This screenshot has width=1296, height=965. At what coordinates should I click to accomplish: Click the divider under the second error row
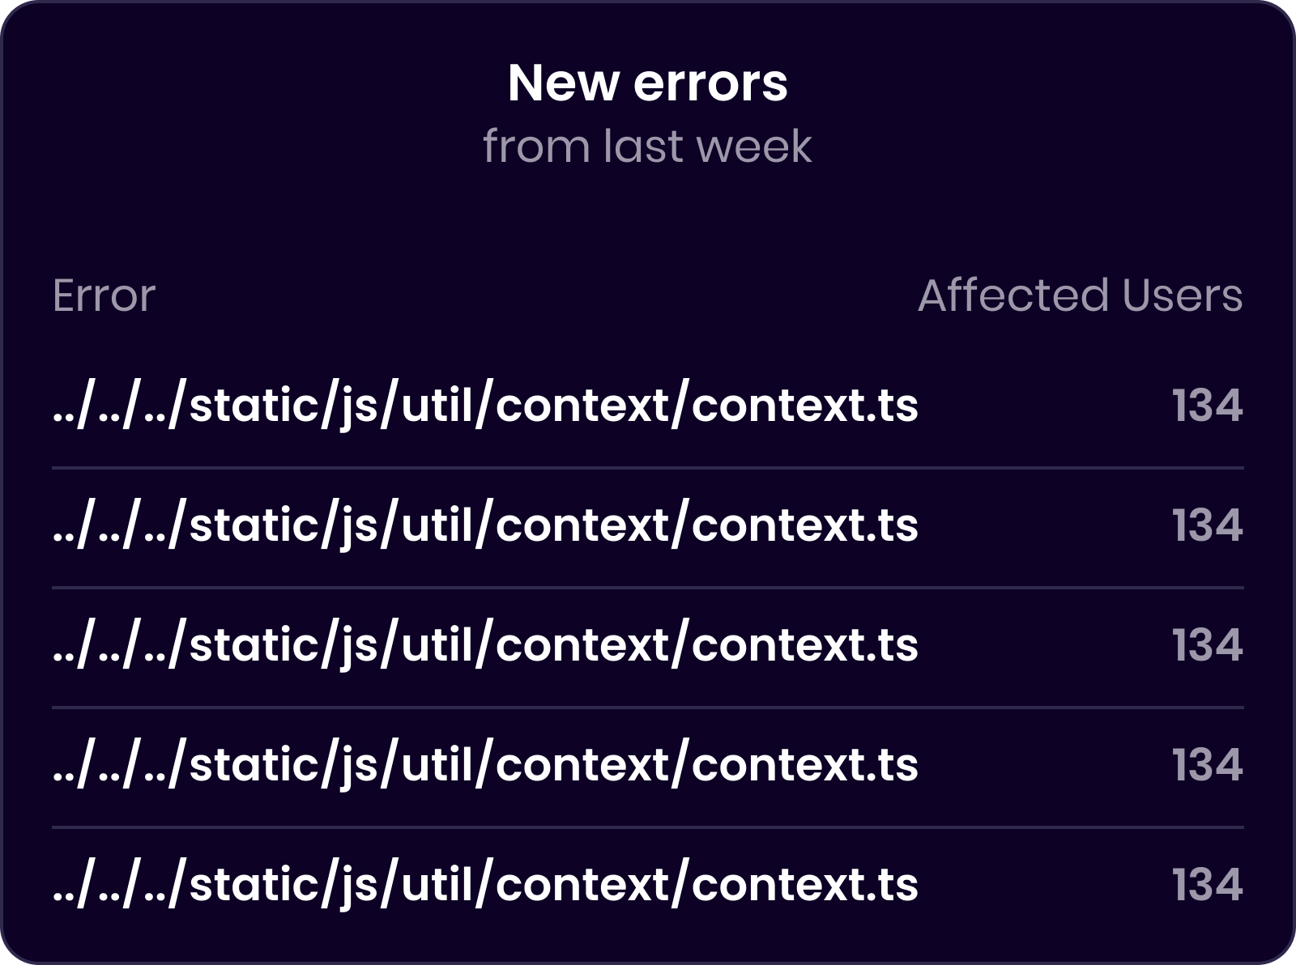click(x=647, y=588)
